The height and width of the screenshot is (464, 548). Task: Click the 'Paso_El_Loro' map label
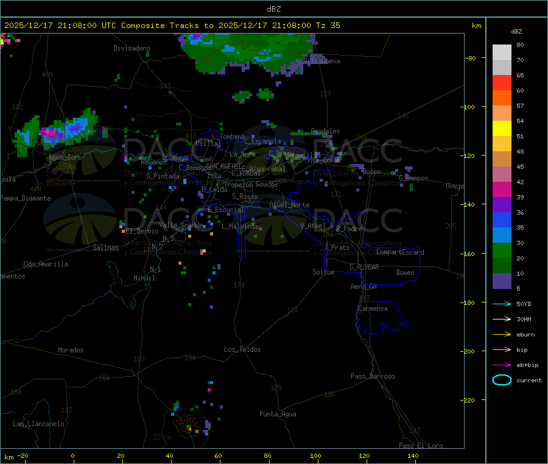421,446
